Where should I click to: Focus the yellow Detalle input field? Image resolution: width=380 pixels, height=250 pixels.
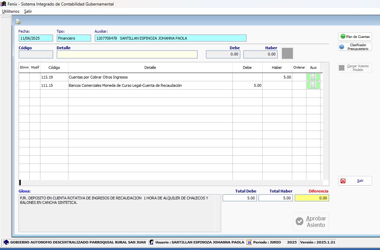click(127, 54)
